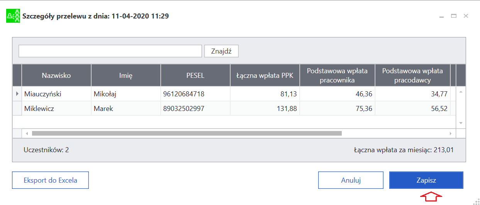480x205 pixels.
Task: Maximize the transfer details window
Action: [x=454, y=16]
